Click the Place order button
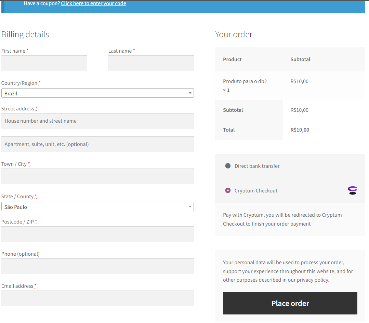Screen dimensions: 369x323 pyautogui.click(x=290, y=303)
